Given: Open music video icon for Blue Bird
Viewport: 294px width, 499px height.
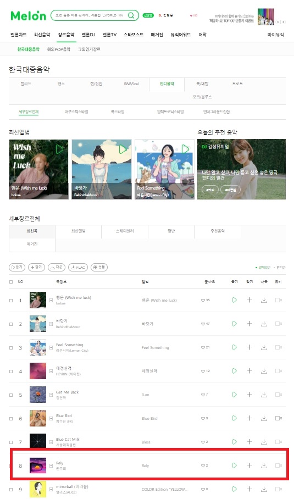Looking at the screenshot, I should click(x=278, y=418).
